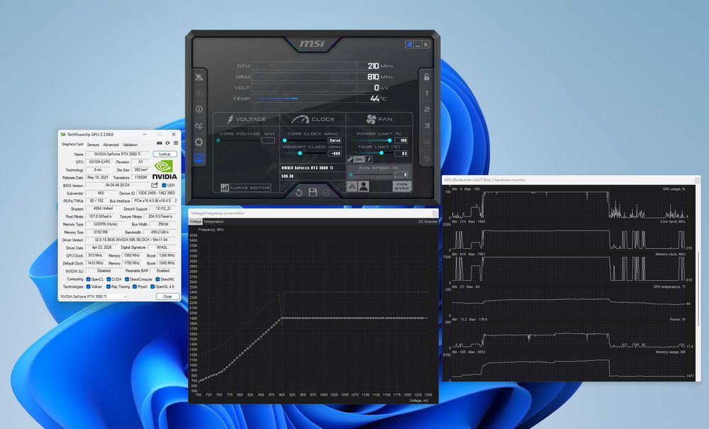Toggle the PhysX checkbox in GPU-Z
The width and height of the screenshot is (709, 429).
(134, 286)
